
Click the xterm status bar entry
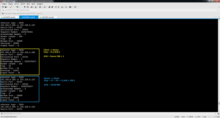183,117
